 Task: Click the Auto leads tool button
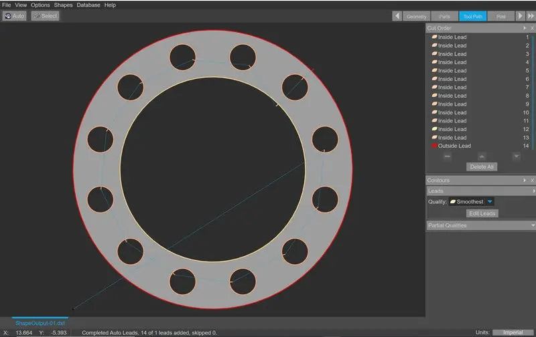pyautogui.click(x=14, y=16)
